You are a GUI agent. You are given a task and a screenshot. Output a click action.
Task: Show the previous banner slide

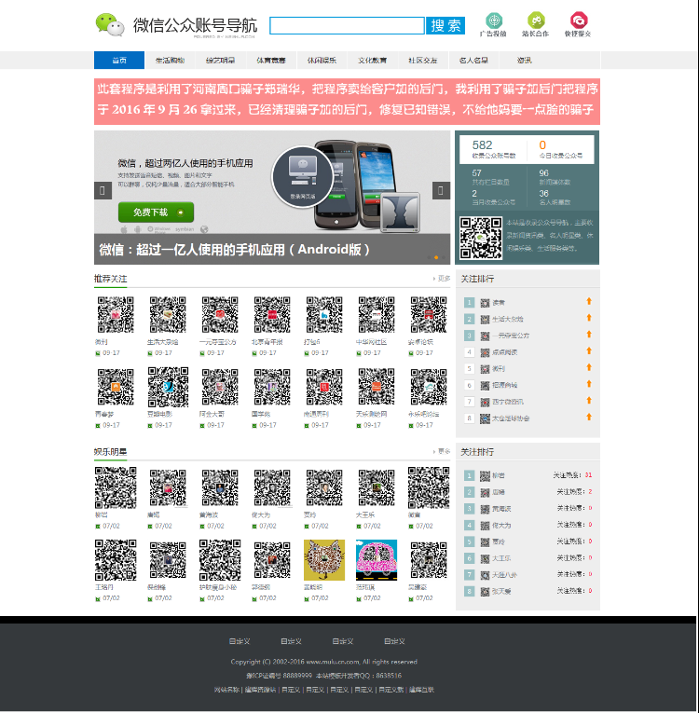[x=103, y=190]
